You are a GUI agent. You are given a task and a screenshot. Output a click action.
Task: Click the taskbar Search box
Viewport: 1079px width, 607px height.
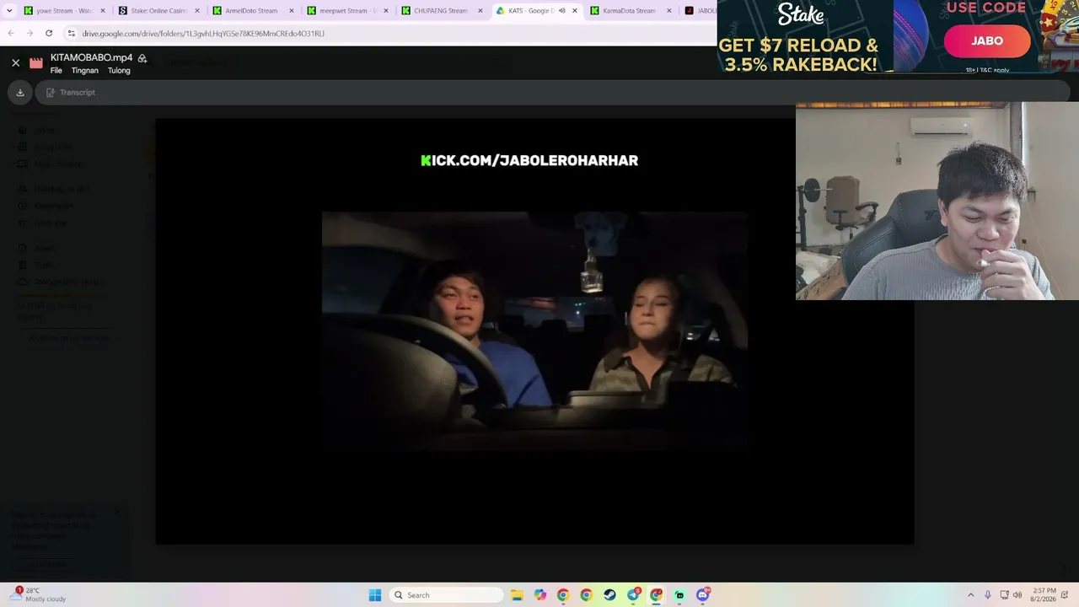(x=448, y=595)
